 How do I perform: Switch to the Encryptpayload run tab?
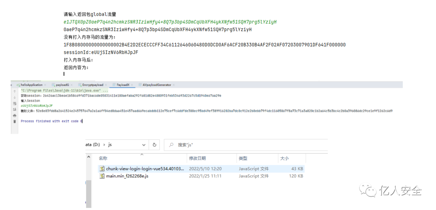click(92, 85)
